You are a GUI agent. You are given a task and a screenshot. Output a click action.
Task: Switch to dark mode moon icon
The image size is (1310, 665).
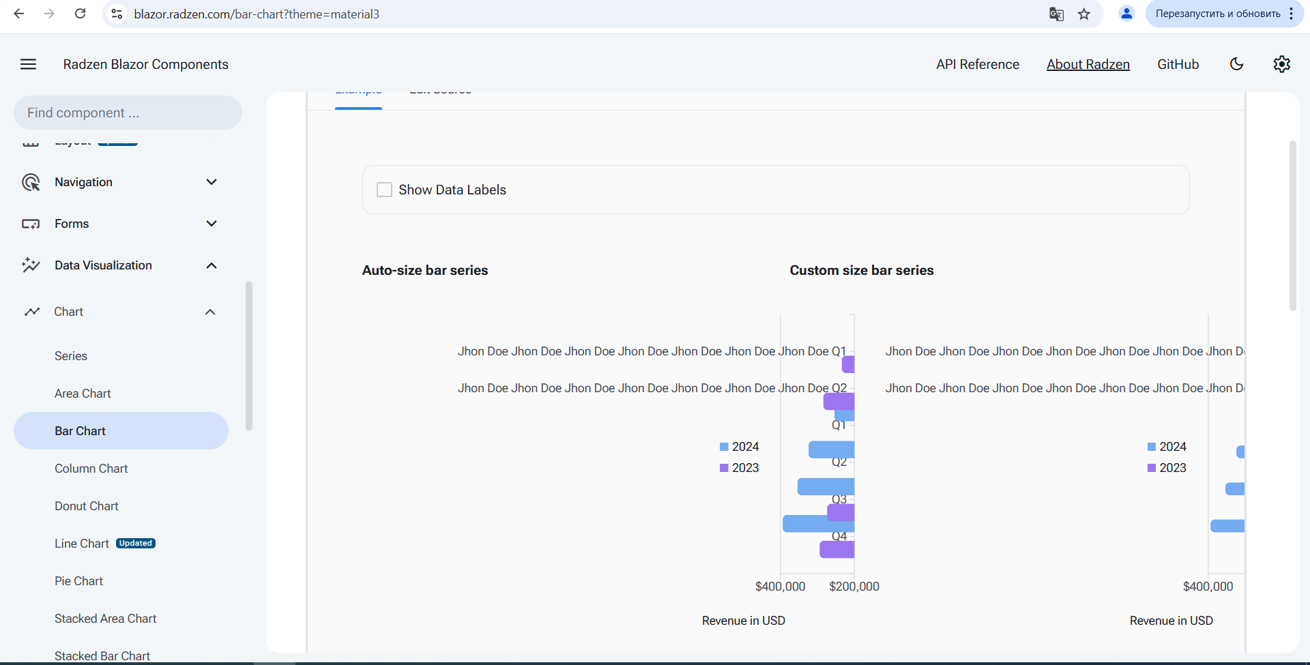1236,64
